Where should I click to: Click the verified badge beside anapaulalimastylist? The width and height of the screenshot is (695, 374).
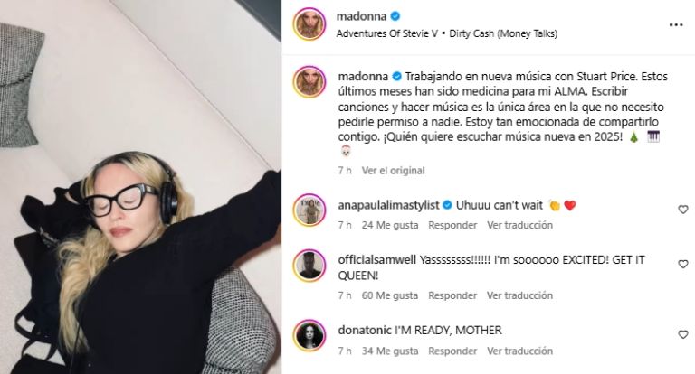[447, 205]
